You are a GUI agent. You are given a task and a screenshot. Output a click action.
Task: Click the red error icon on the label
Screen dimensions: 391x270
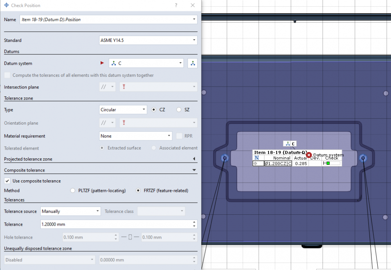309,155
